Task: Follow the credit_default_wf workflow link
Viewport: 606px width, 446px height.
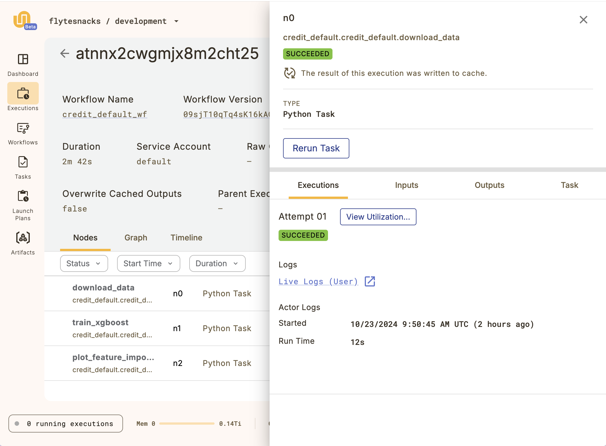Action: click(104, 114)
